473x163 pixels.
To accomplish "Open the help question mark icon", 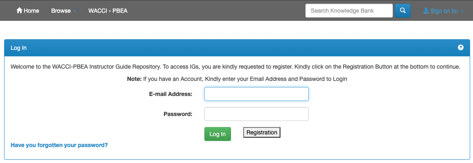I will pos(460,47).
